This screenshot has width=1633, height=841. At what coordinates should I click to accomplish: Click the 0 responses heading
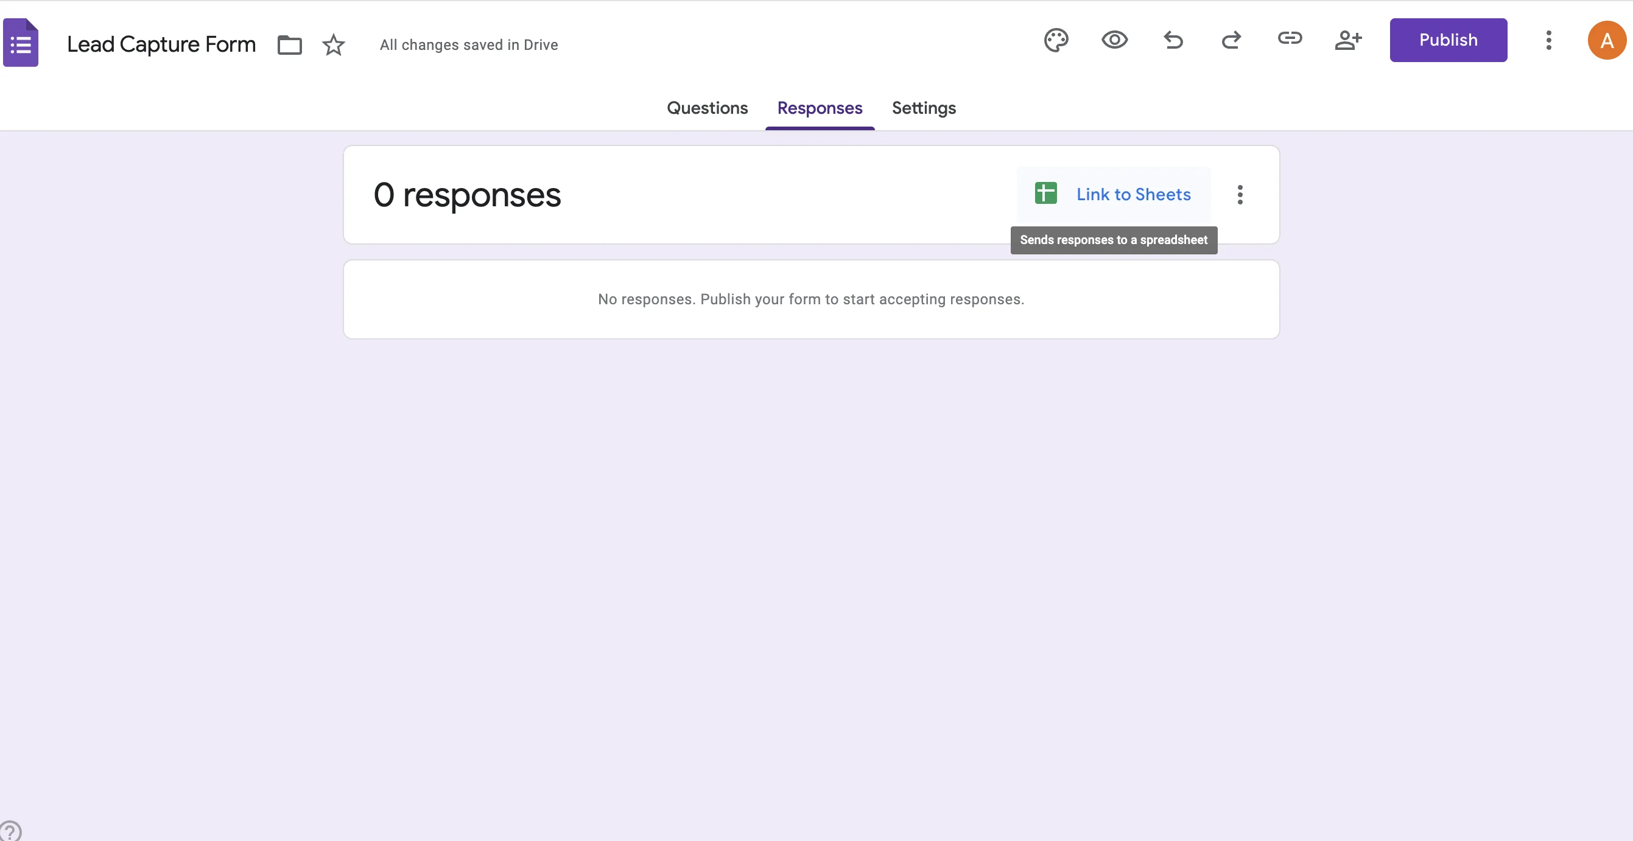click(x=467, y=195)
